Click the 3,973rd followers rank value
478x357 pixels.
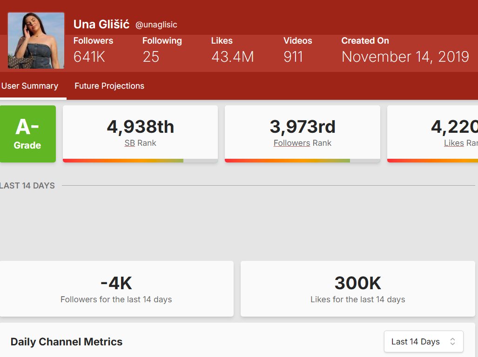pyautogui.click(x=303, y=126)
